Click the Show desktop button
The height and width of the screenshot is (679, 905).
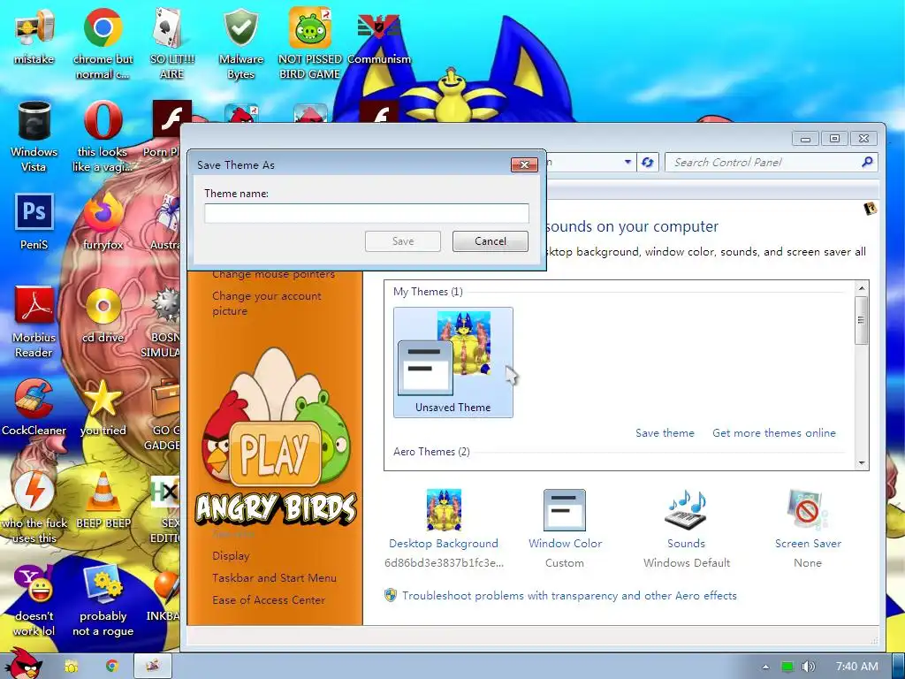click(898, 667)
